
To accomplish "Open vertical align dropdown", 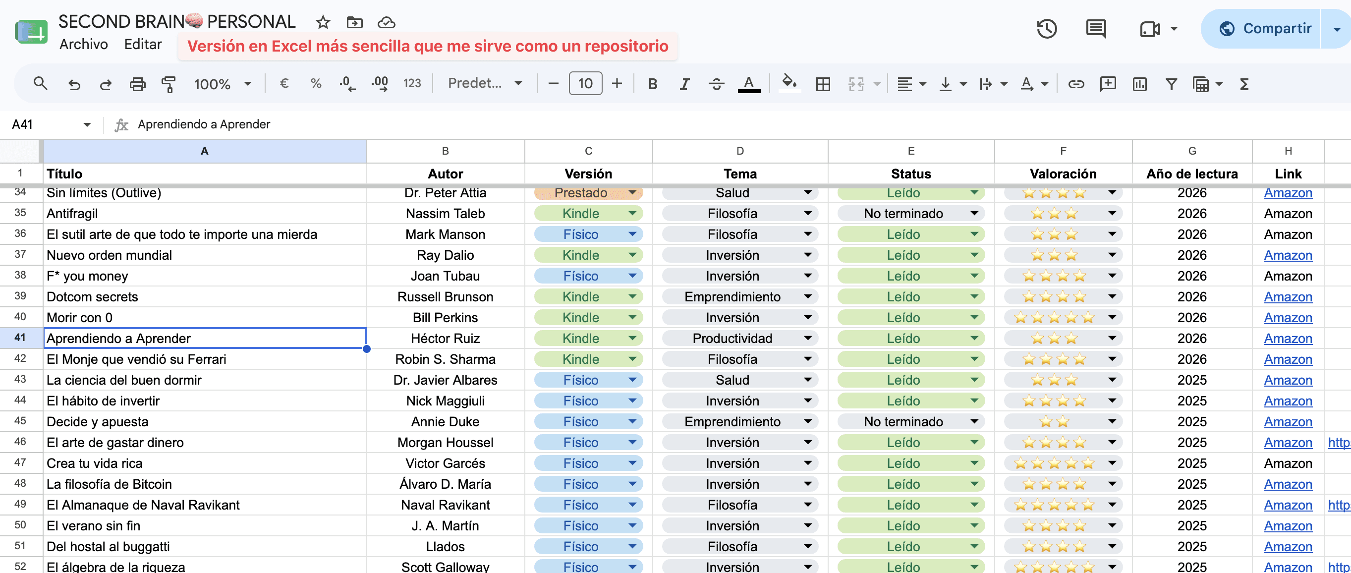I will point(953,84).
